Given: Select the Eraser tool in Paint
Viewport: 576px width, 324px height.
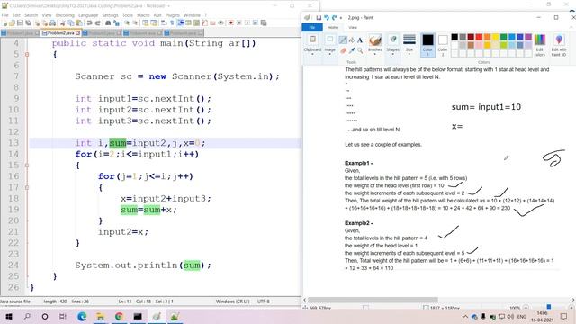Looking at the screenshot, I should tap(343, 50).
